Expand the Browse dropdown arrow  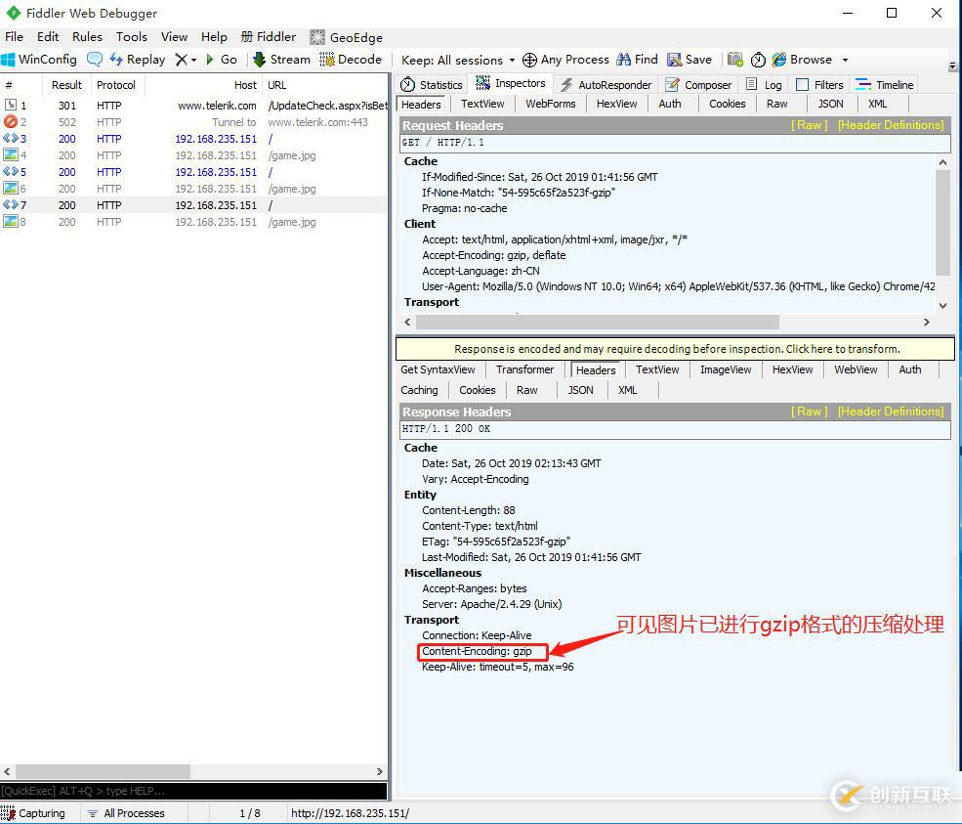coord(845,60)
